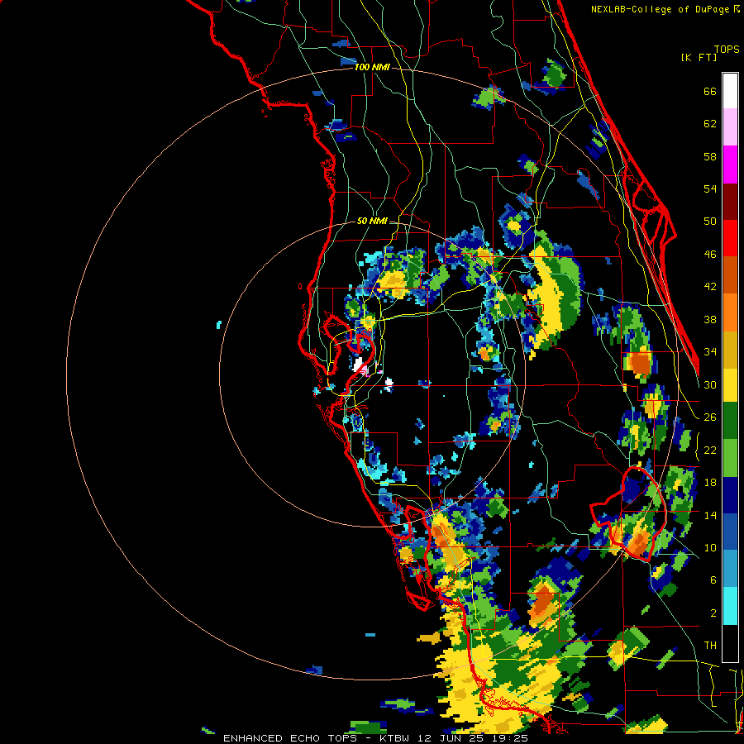Click the [K FT] units label
744x744 pixels.
click(699, 58)
